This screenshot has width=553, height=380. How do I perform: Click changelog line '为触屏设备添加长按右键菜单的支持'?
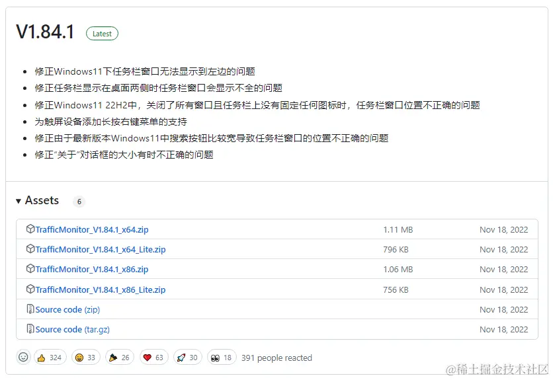tap(110, 122)
